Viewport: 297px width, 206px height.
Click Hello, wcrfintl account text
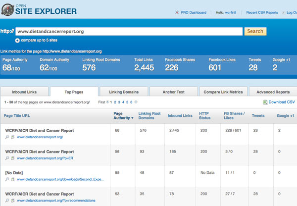226,12
